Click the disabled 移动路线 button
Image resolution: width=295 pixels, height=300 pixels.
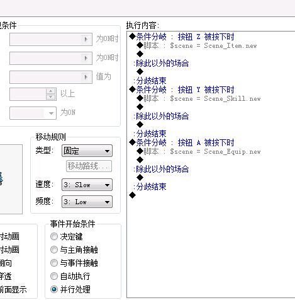pyautogui.click(x=89, y=166)
